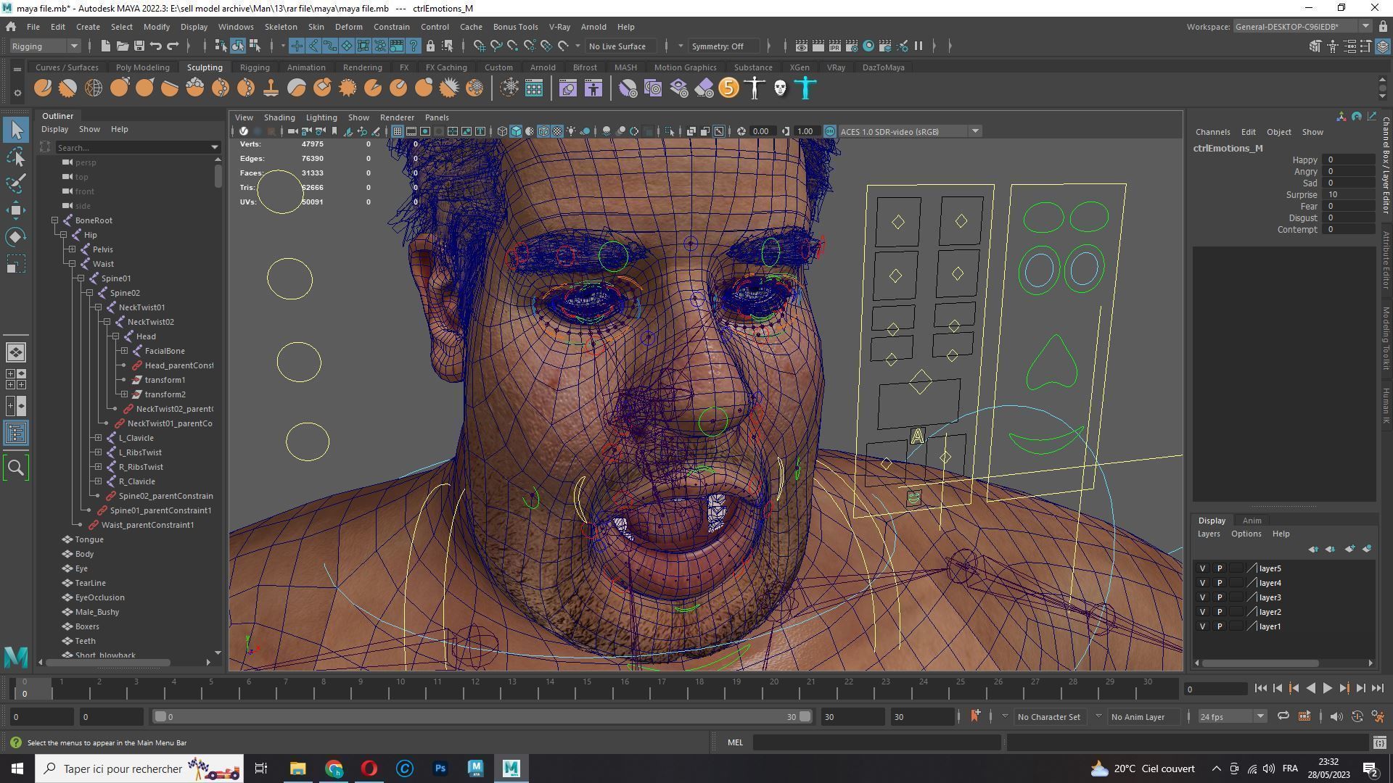Toggle visibility V of layer5

tap(1202, 568)
